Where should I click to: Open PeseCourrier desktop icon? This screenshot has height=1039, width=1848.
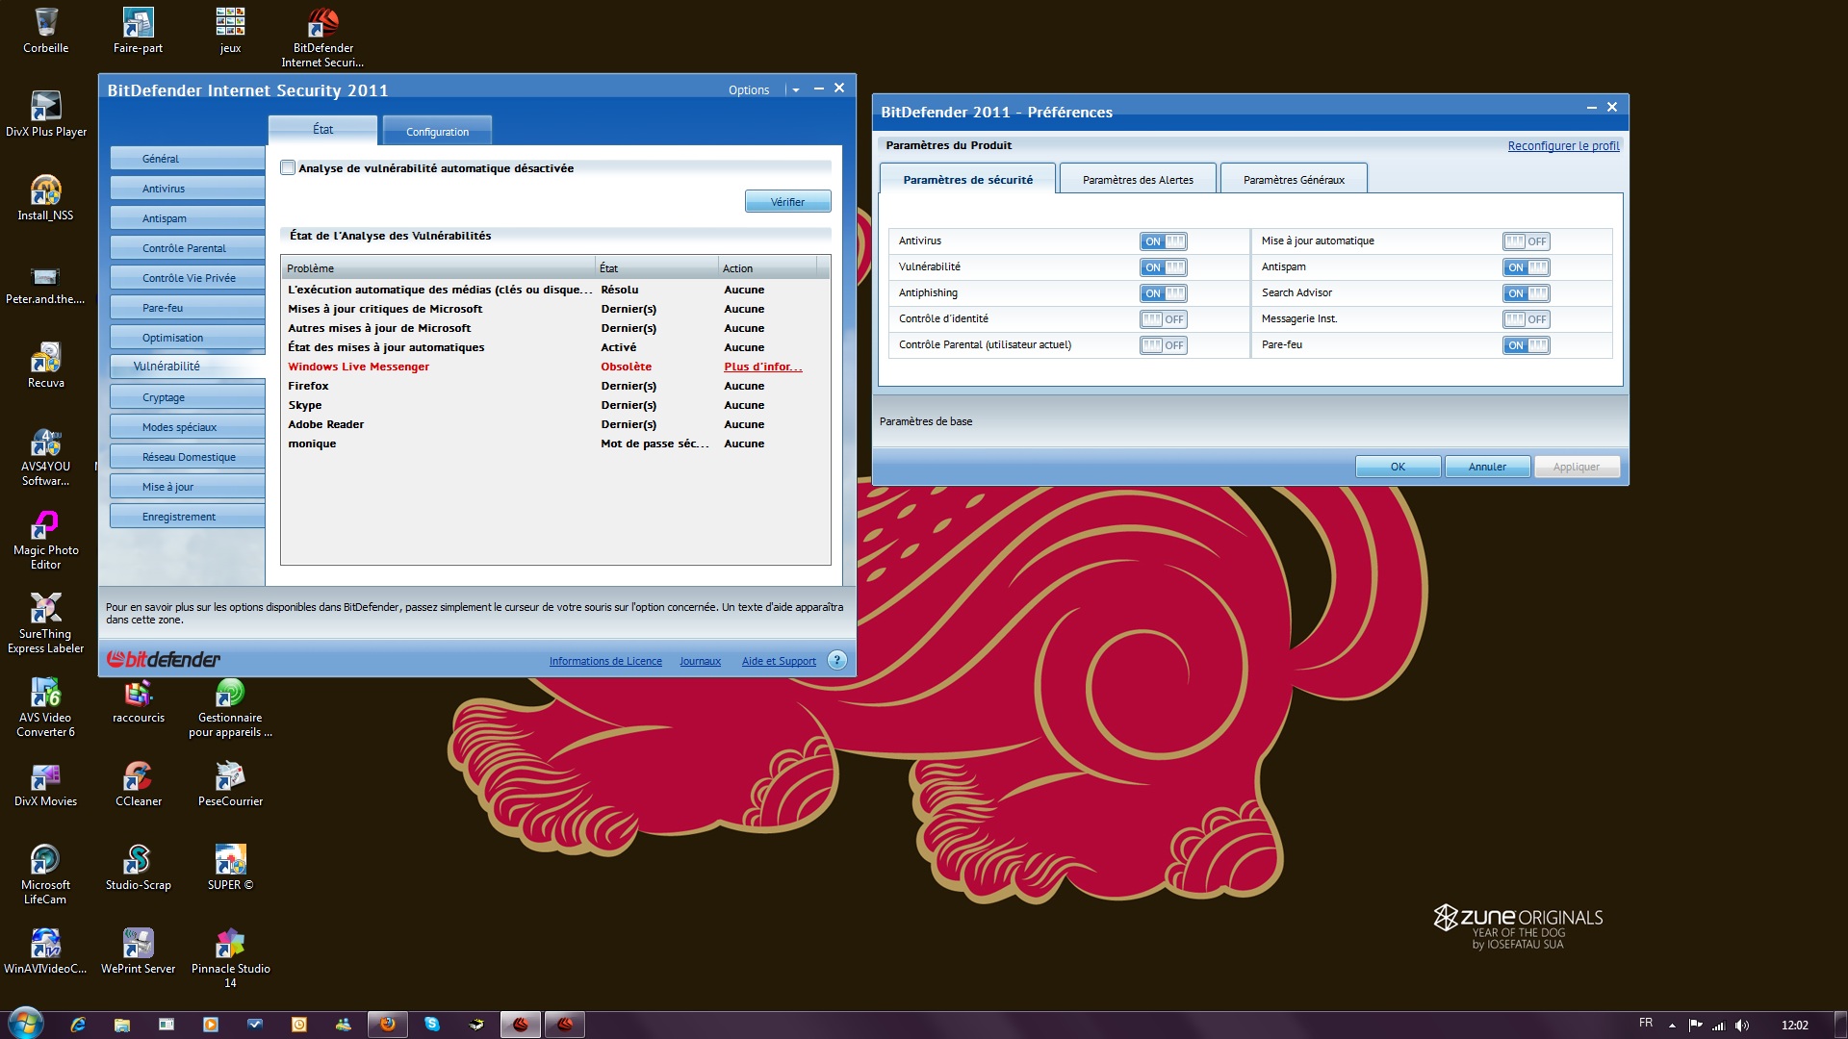(x=230, y=783)
